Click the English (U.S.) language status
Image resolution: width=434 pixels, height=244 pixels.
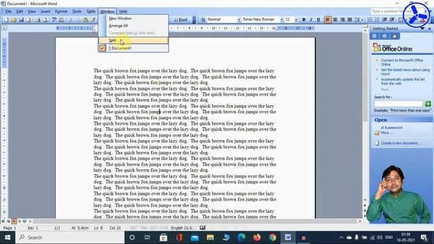[182, 228]
